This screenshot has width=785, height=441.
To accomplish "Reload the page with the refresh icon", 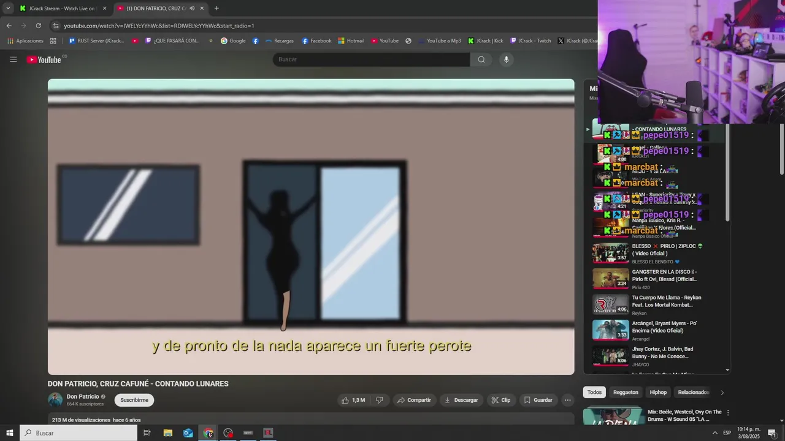I will (x=38, y=26).
